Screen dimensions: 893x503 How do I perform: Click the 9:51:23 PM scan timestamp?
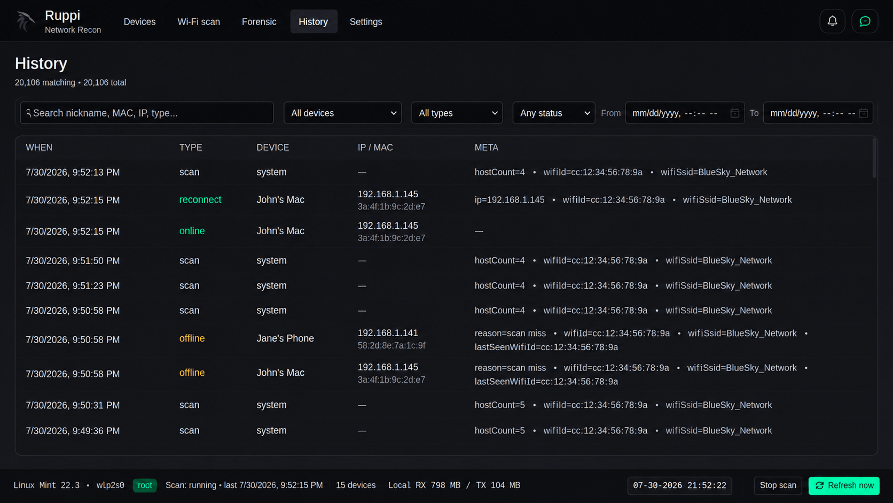point(73,285)
